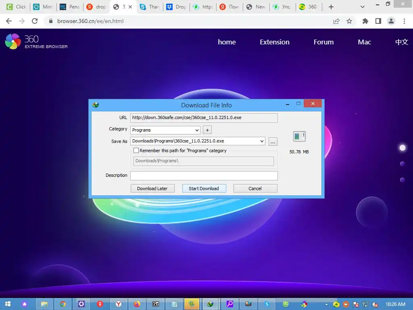Click the IDM icon in the dialog title bar
The height and width of the screenshot is (310, 413).
tap(96, 105)
